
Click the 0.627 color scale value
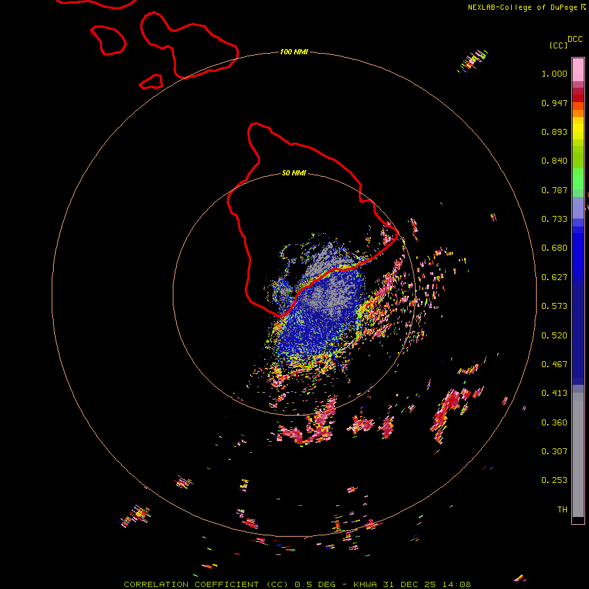coord(554,277)
